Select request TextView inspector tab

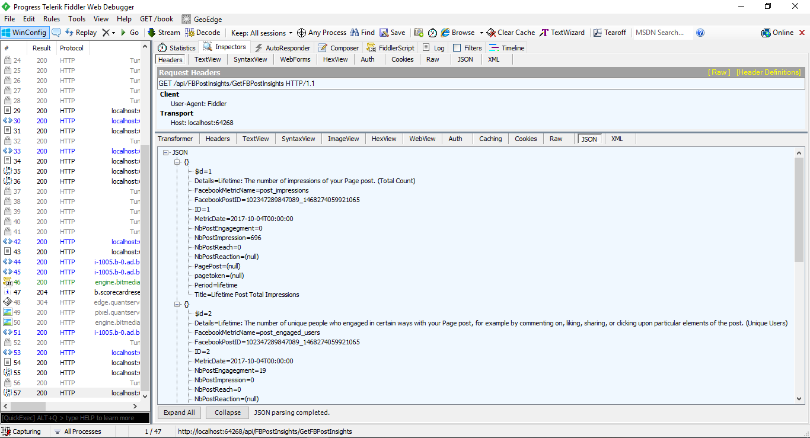pos(208,59)
